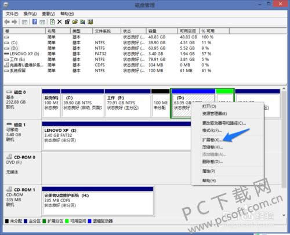The width and height of the screenshot is (290, 235).
Task: Click the black X delete toolbar icon
Action: coord(60,22)
